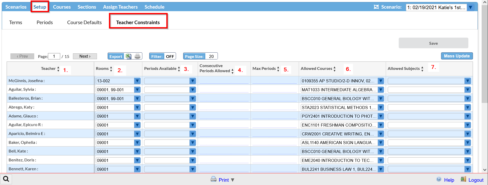Open the Schedule menu

[x=154, y=7]
